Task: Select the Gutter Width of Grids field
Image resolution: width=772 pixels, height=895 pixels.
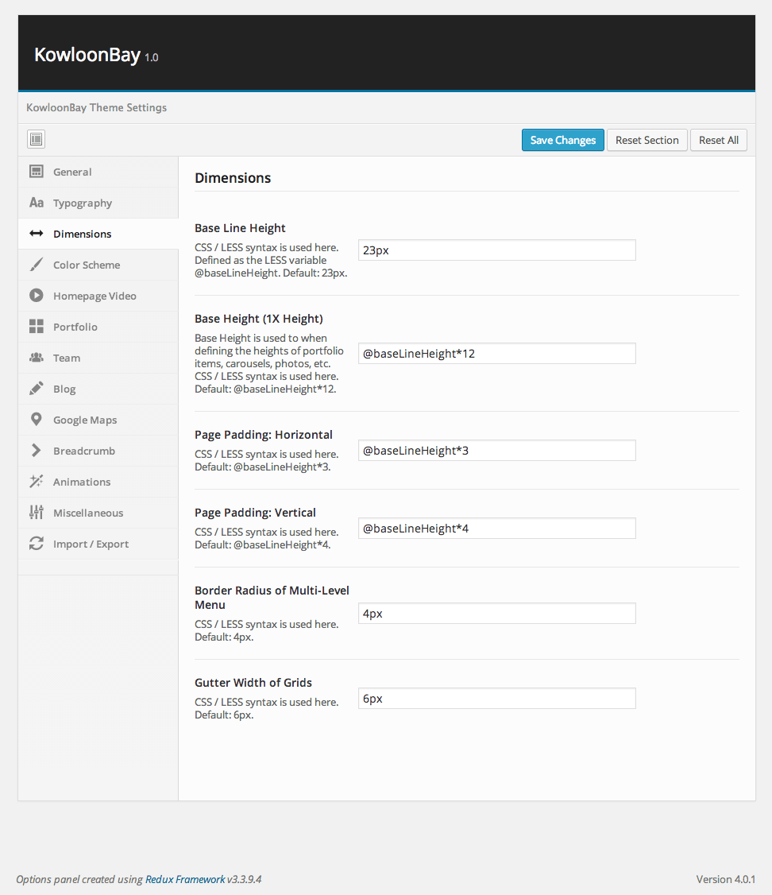Action: point(496,699)
